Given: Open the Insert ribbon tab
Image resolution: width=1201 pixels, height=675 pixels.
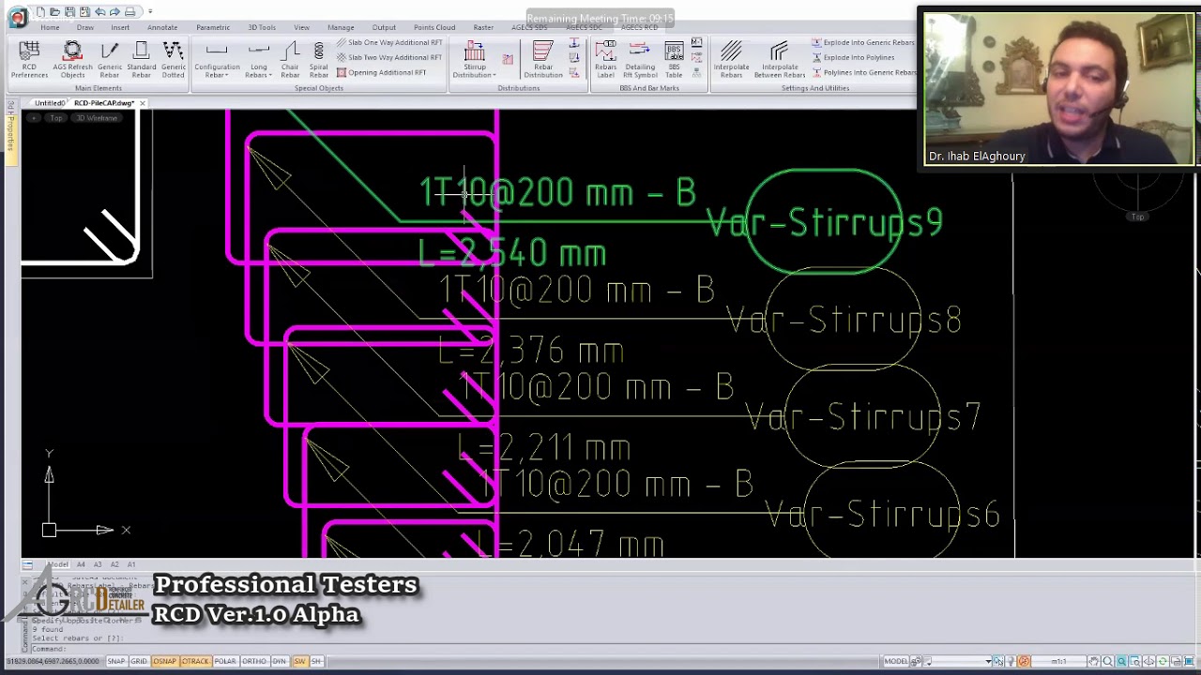Looking at the screenshot, I should 120,27.
